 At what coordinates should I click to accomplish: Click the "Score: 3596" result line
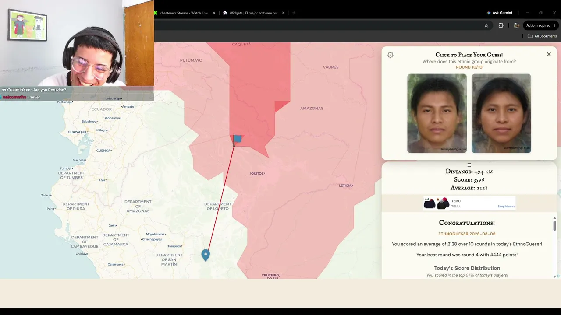469,180
